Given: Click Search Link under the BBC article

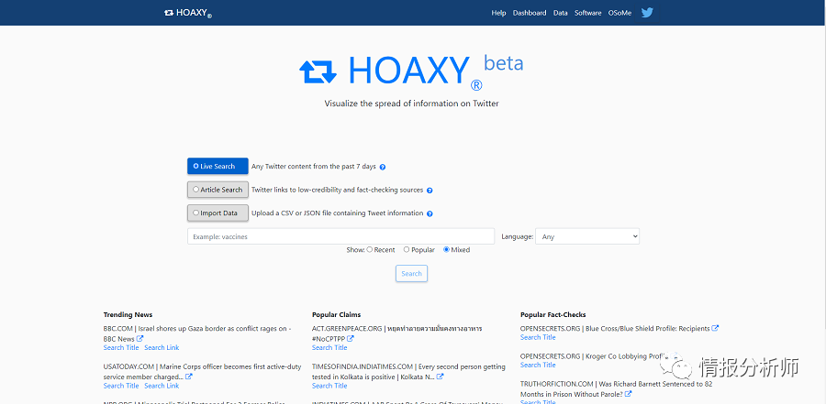Looking at the screenshot, I should [x=162, y=348].
